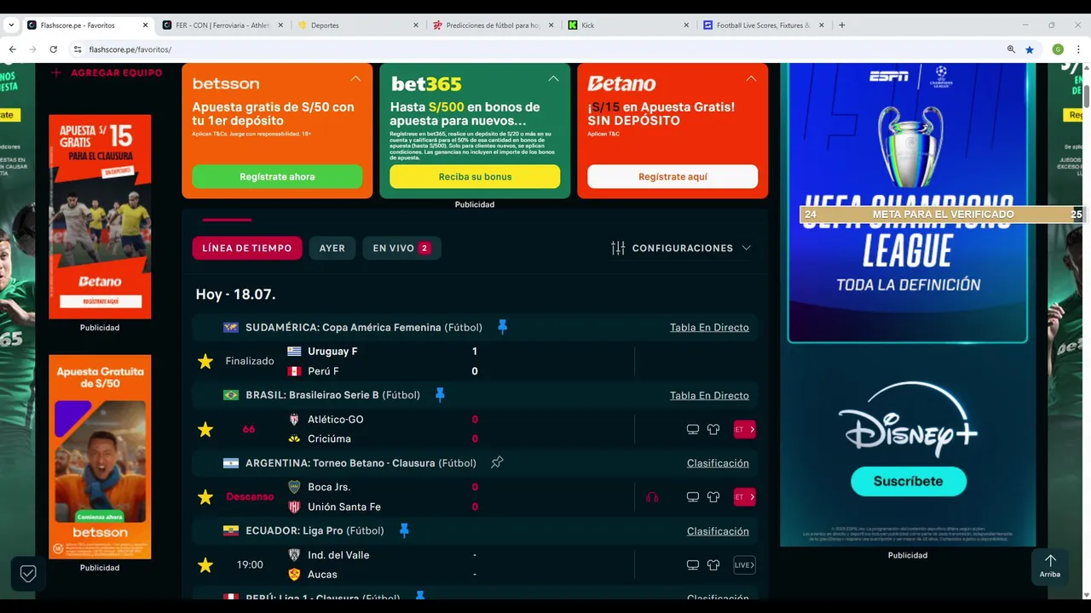
Task: Open the betsson Apuesta Gratuita banner ad
Action: click(x=100, y=457)
